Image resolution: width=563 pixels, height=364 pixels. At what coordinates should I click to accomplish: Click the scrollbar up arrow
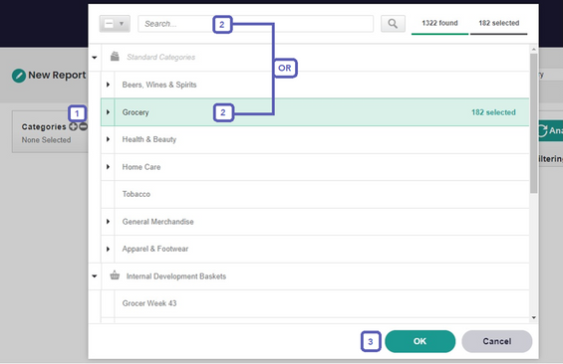tap(533, 49)
